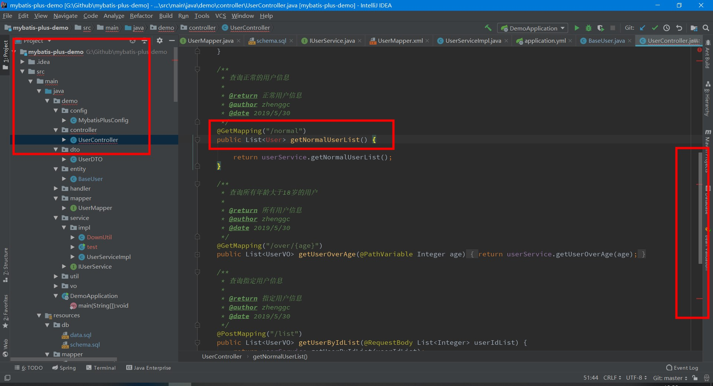Open the Navigate menu

coord(65,16)
